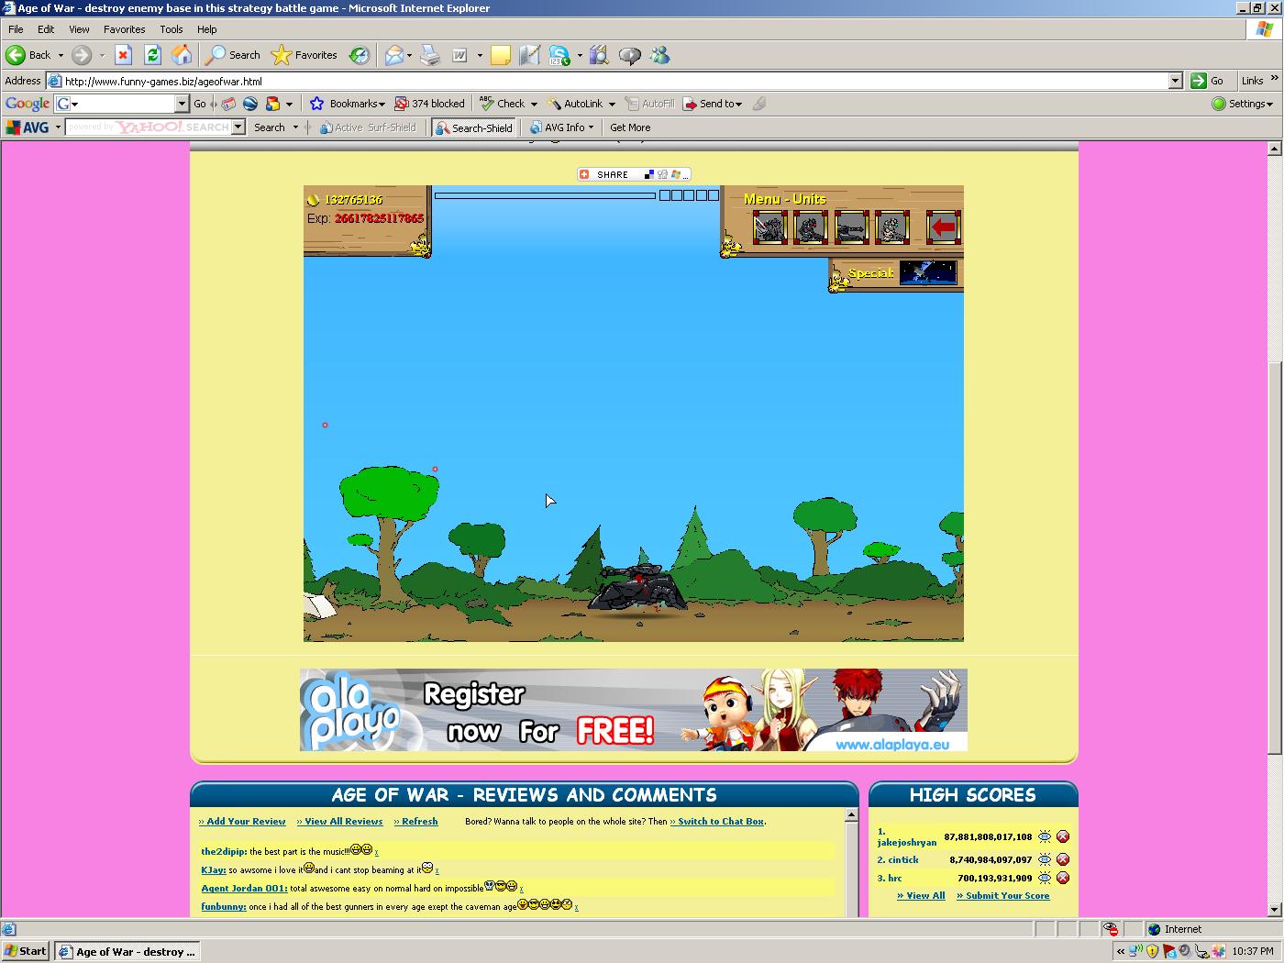Open user funbunny profile link
The width and height of the screenshot is (1284, 963).
224,906
